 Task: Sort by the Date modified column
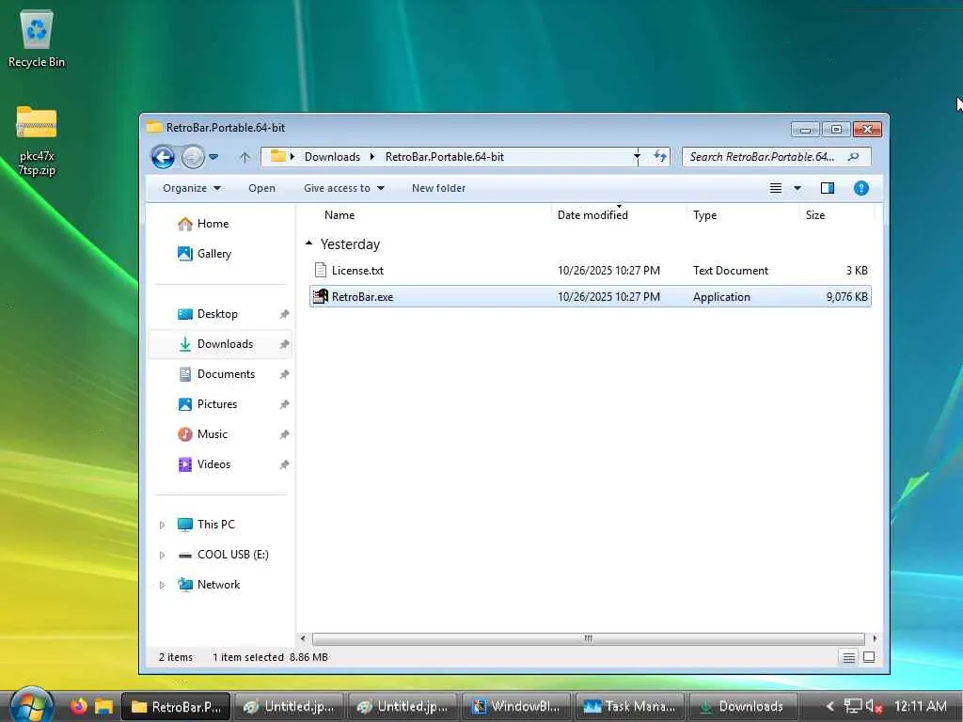(592, 215)
